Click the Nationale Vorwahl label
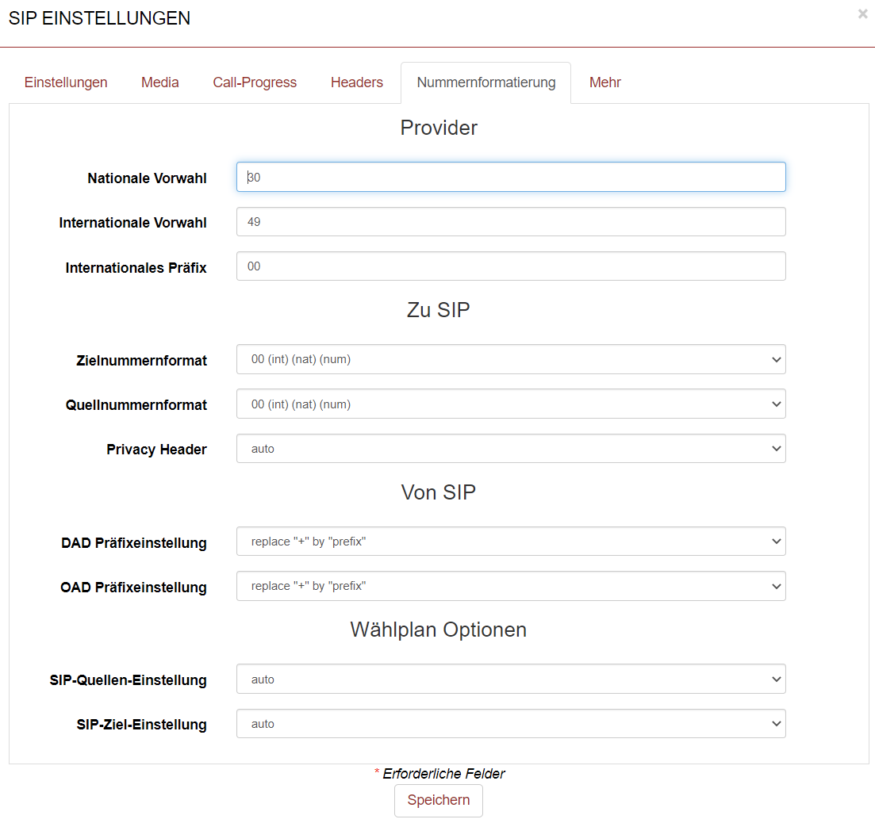Image resolution: width=875 pixels, height=823 pixels. [x=147, y=178]
